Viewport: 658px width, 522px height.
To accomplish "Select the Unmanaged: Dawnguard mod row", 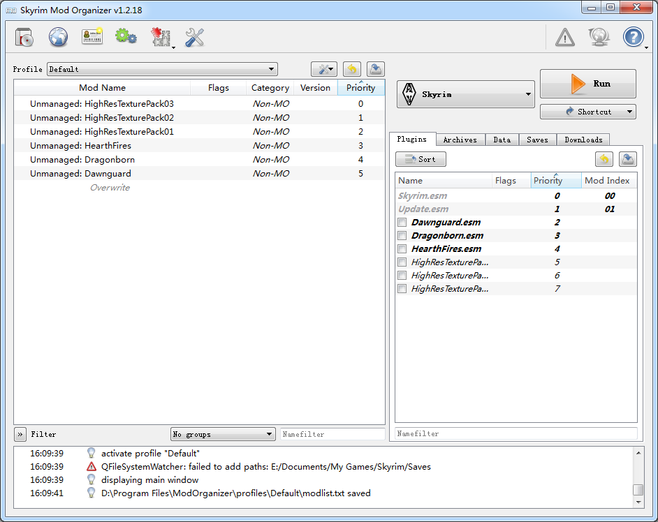I will coord(199,174).
